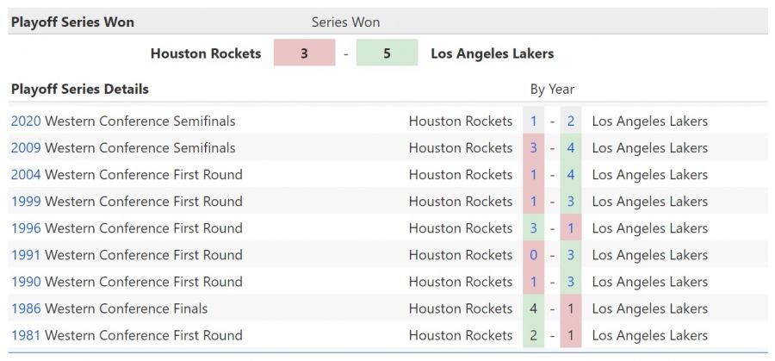Click Rockets' 1 win in 2020 series
775x361 pixels.
[x=534, y=121]
